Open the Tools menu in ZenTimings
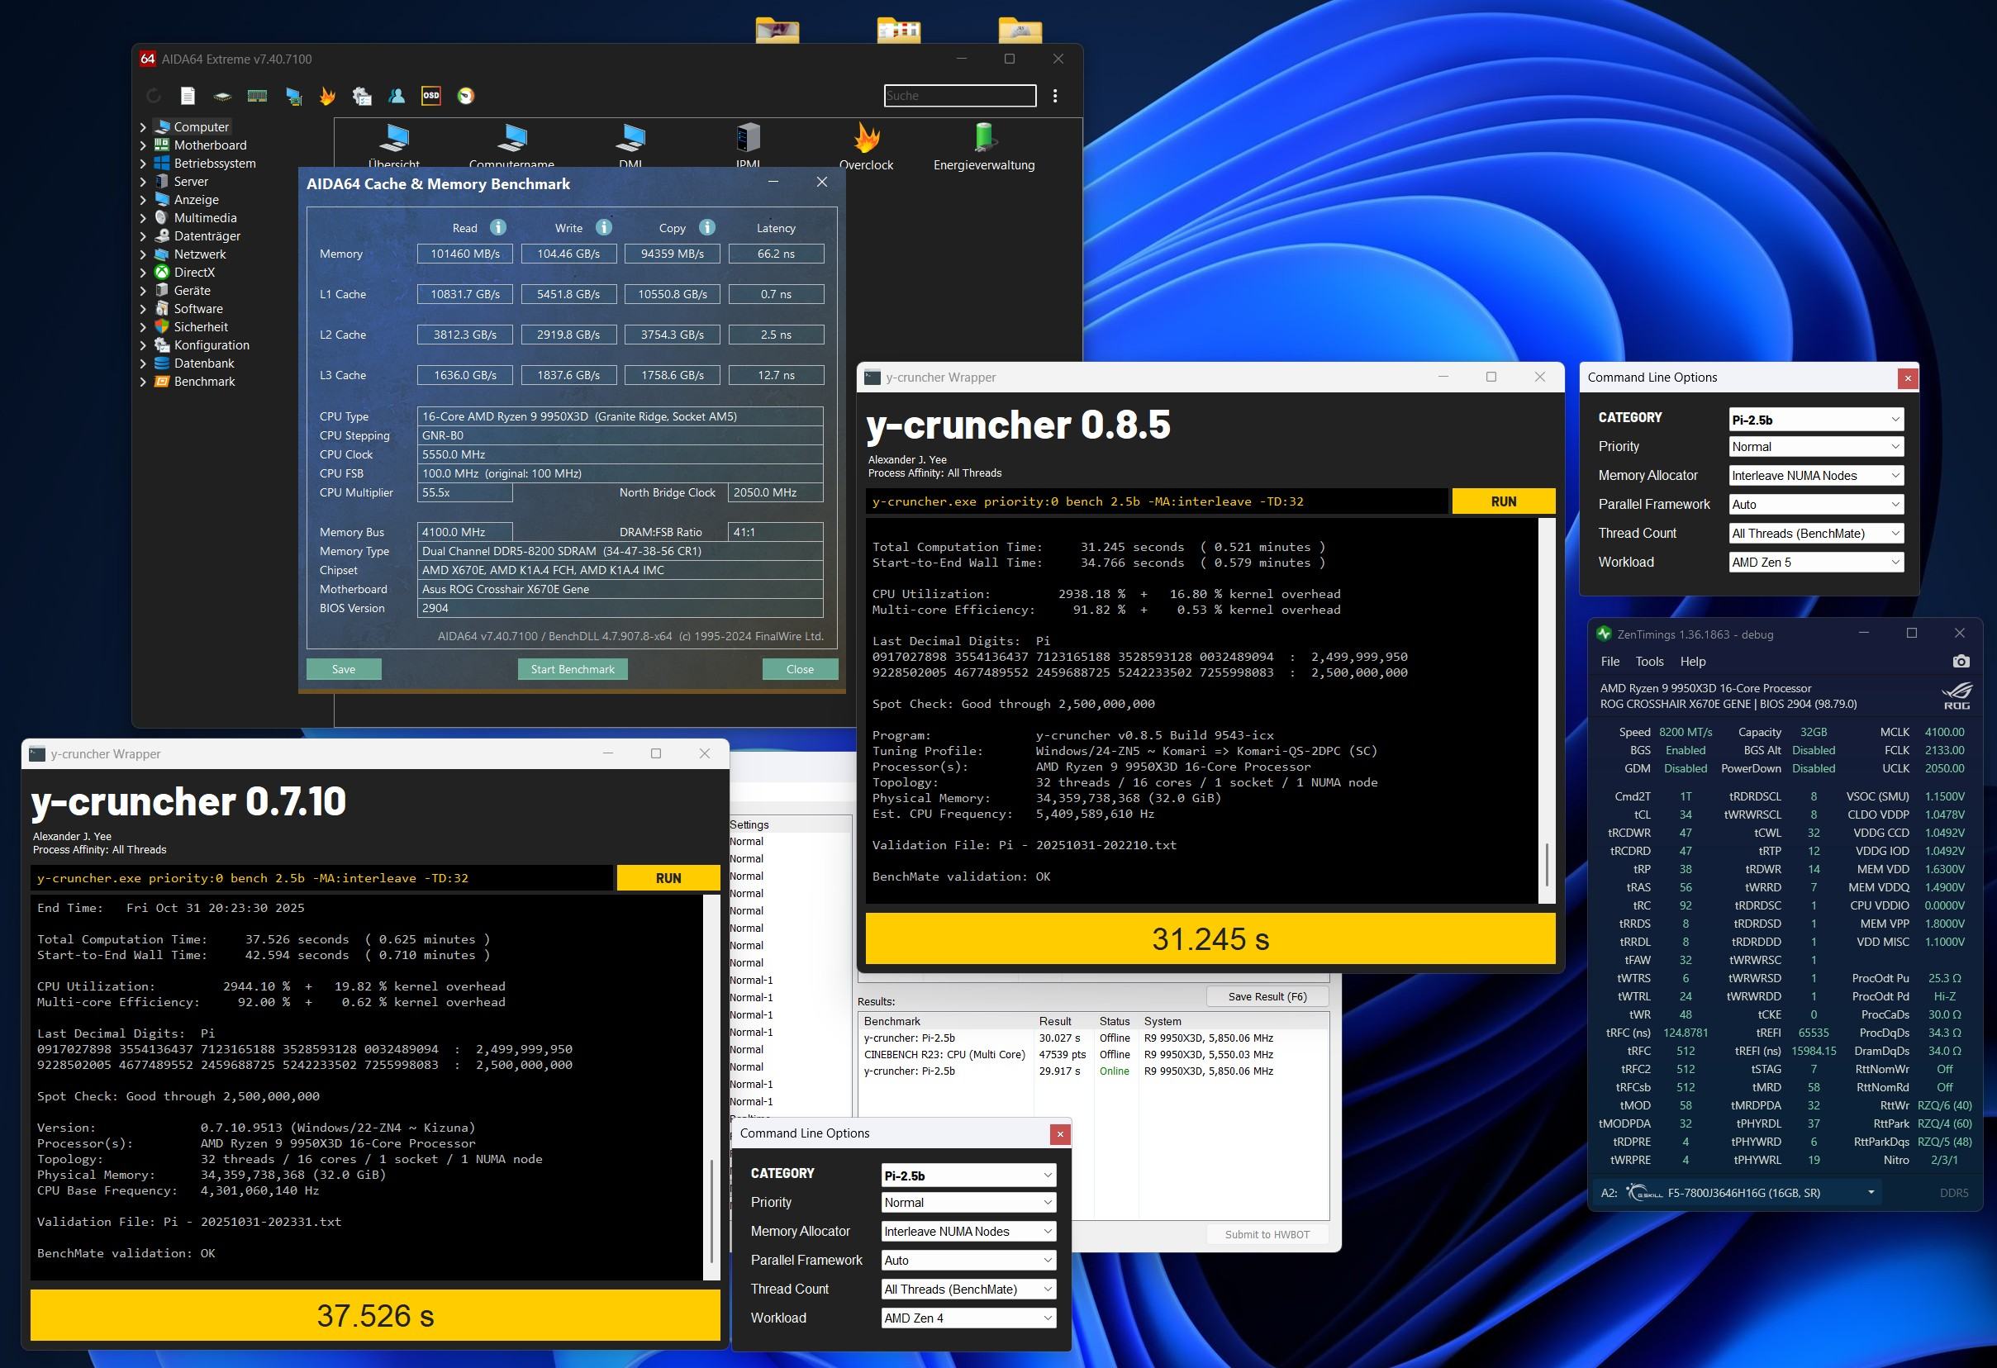Image resolution: width=1997 pixels, height=1368 pixels. [x=1648, y=661]
